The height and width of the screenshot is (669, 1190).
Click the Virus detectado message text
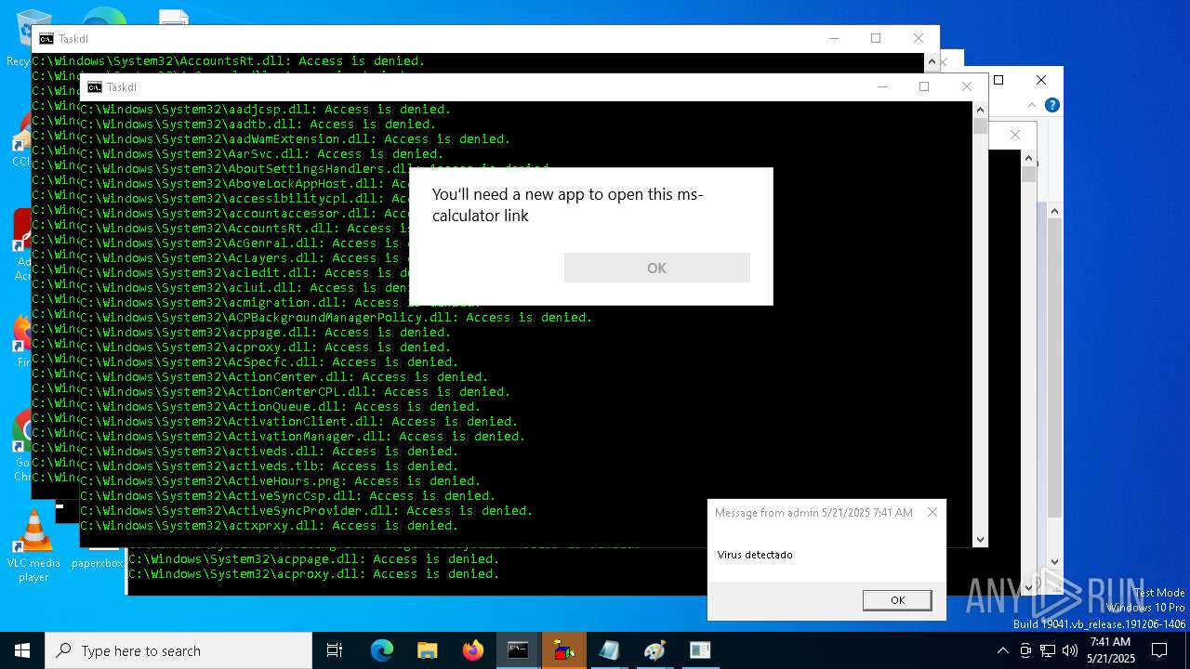tap(755, 555)
